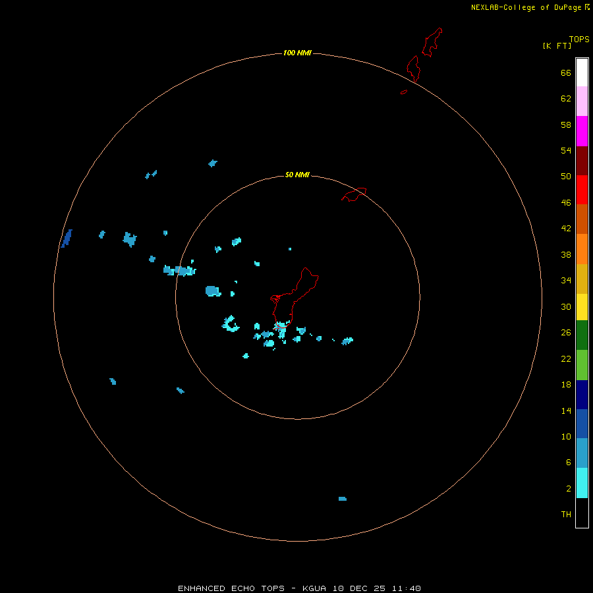This screenshot has width=593, height=593.
Task: Click the 'ENHANCED ECHO TOPS' product title
Action: [231, 588]
